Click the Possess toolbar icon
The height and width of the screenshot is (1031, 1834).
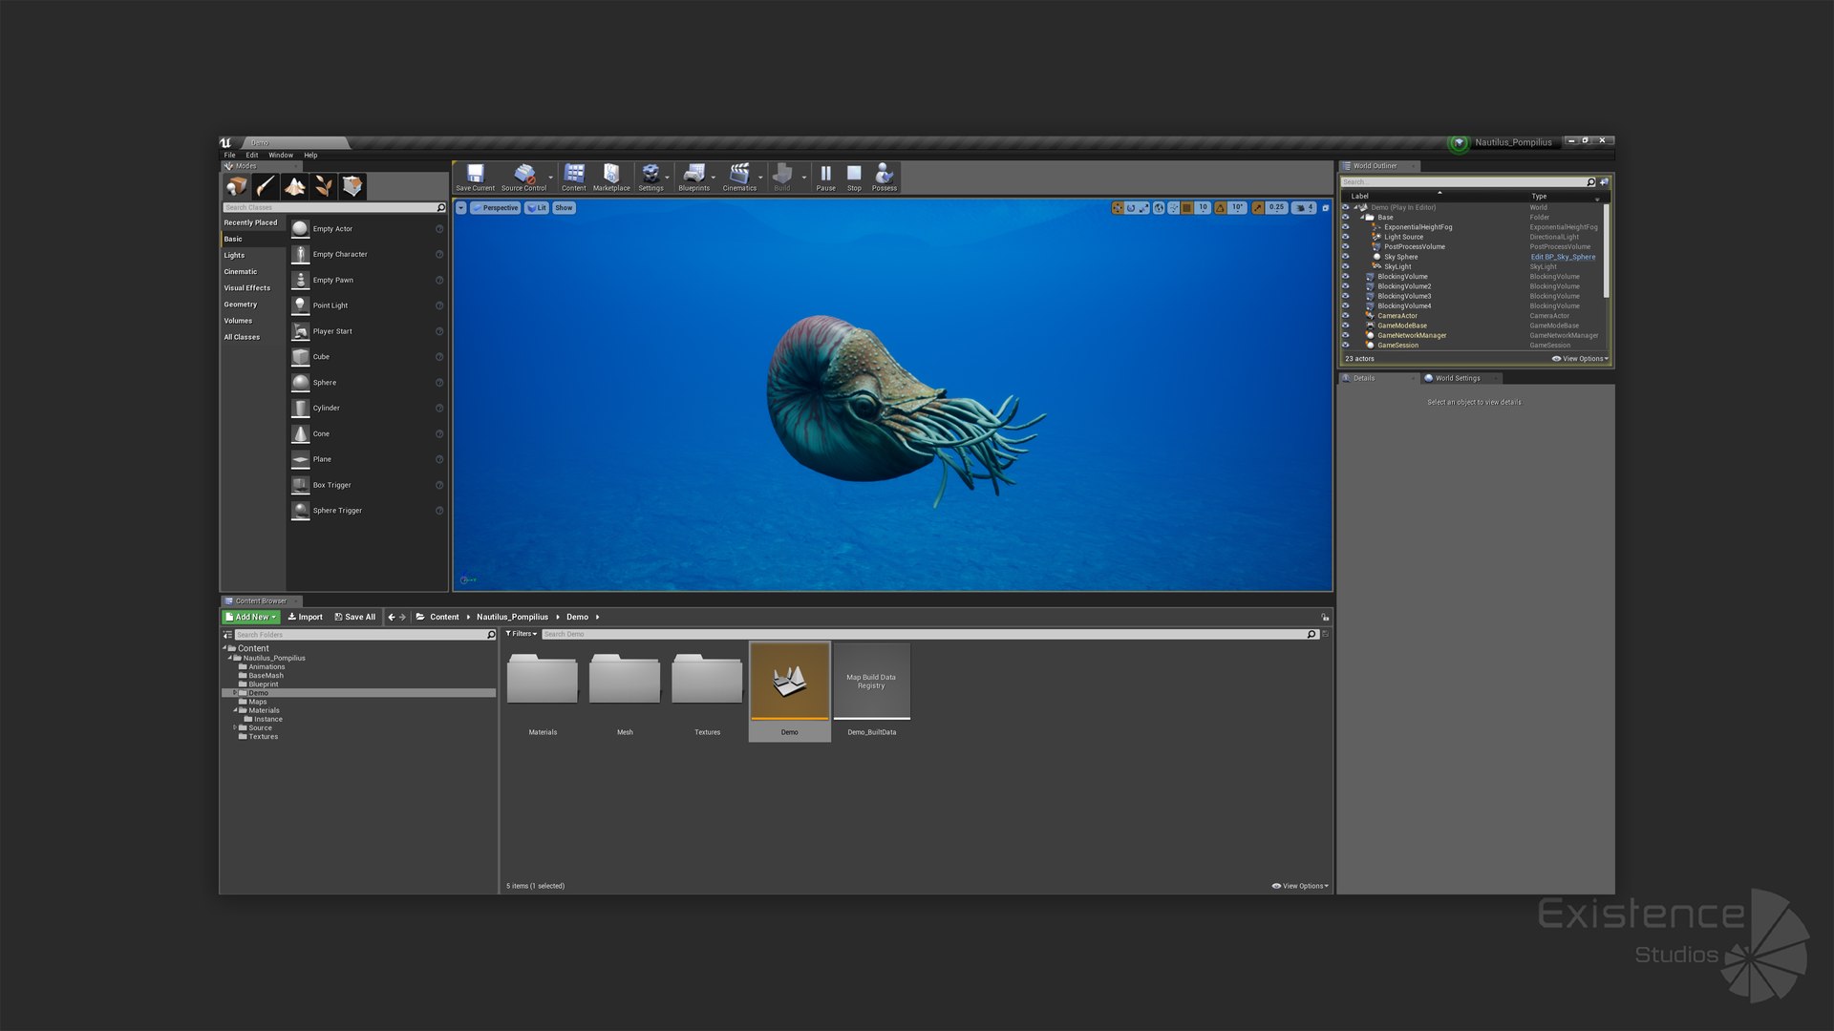[x=885, y=178]
